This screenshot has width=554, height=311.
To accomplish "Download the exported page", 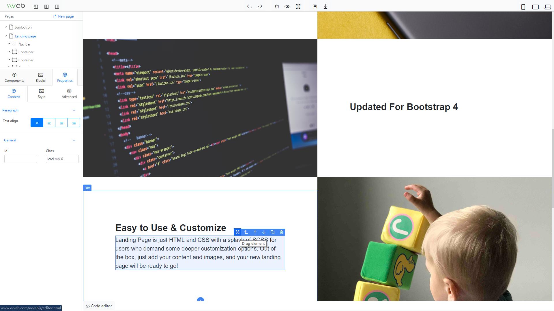I will click(x=325, y=6).
